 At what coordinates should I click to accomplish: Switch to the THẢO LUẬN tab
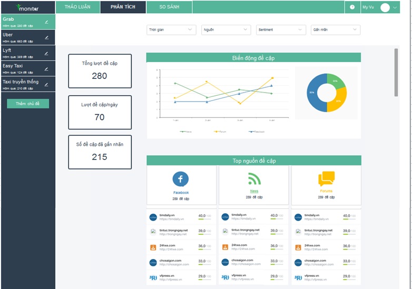click(x=77, y=7)
